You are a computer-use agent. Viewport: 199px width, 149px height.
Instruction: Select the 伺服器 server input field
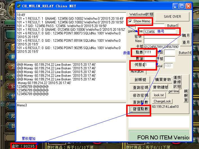click(x=150, y=65)
